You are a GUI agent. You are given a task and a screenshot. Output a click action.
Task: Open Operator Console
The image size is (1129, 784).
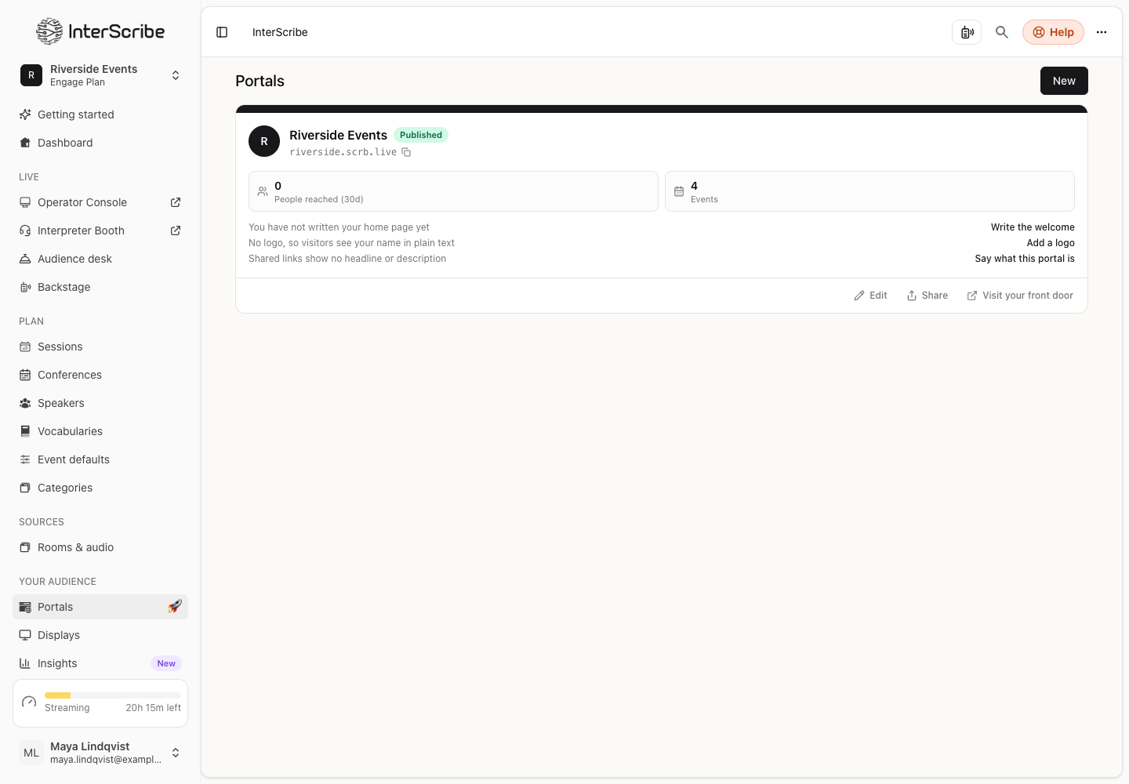(82, 202)
